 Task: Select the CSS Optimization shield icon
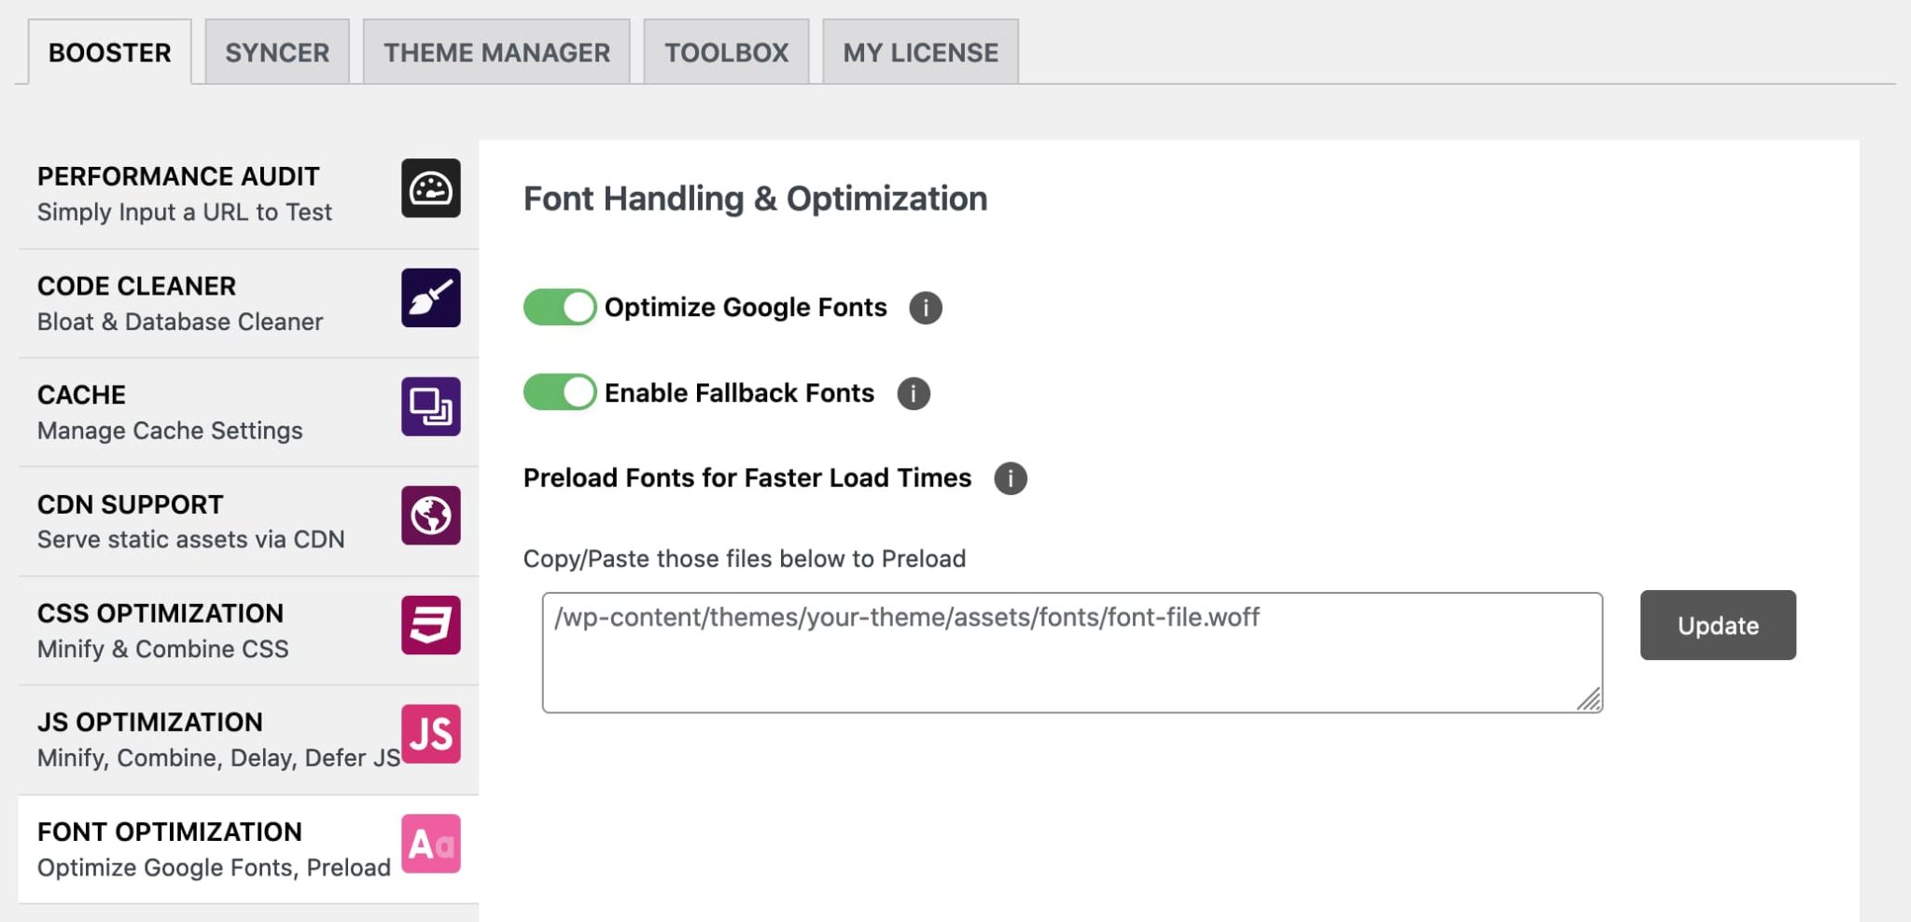point(430,626)
